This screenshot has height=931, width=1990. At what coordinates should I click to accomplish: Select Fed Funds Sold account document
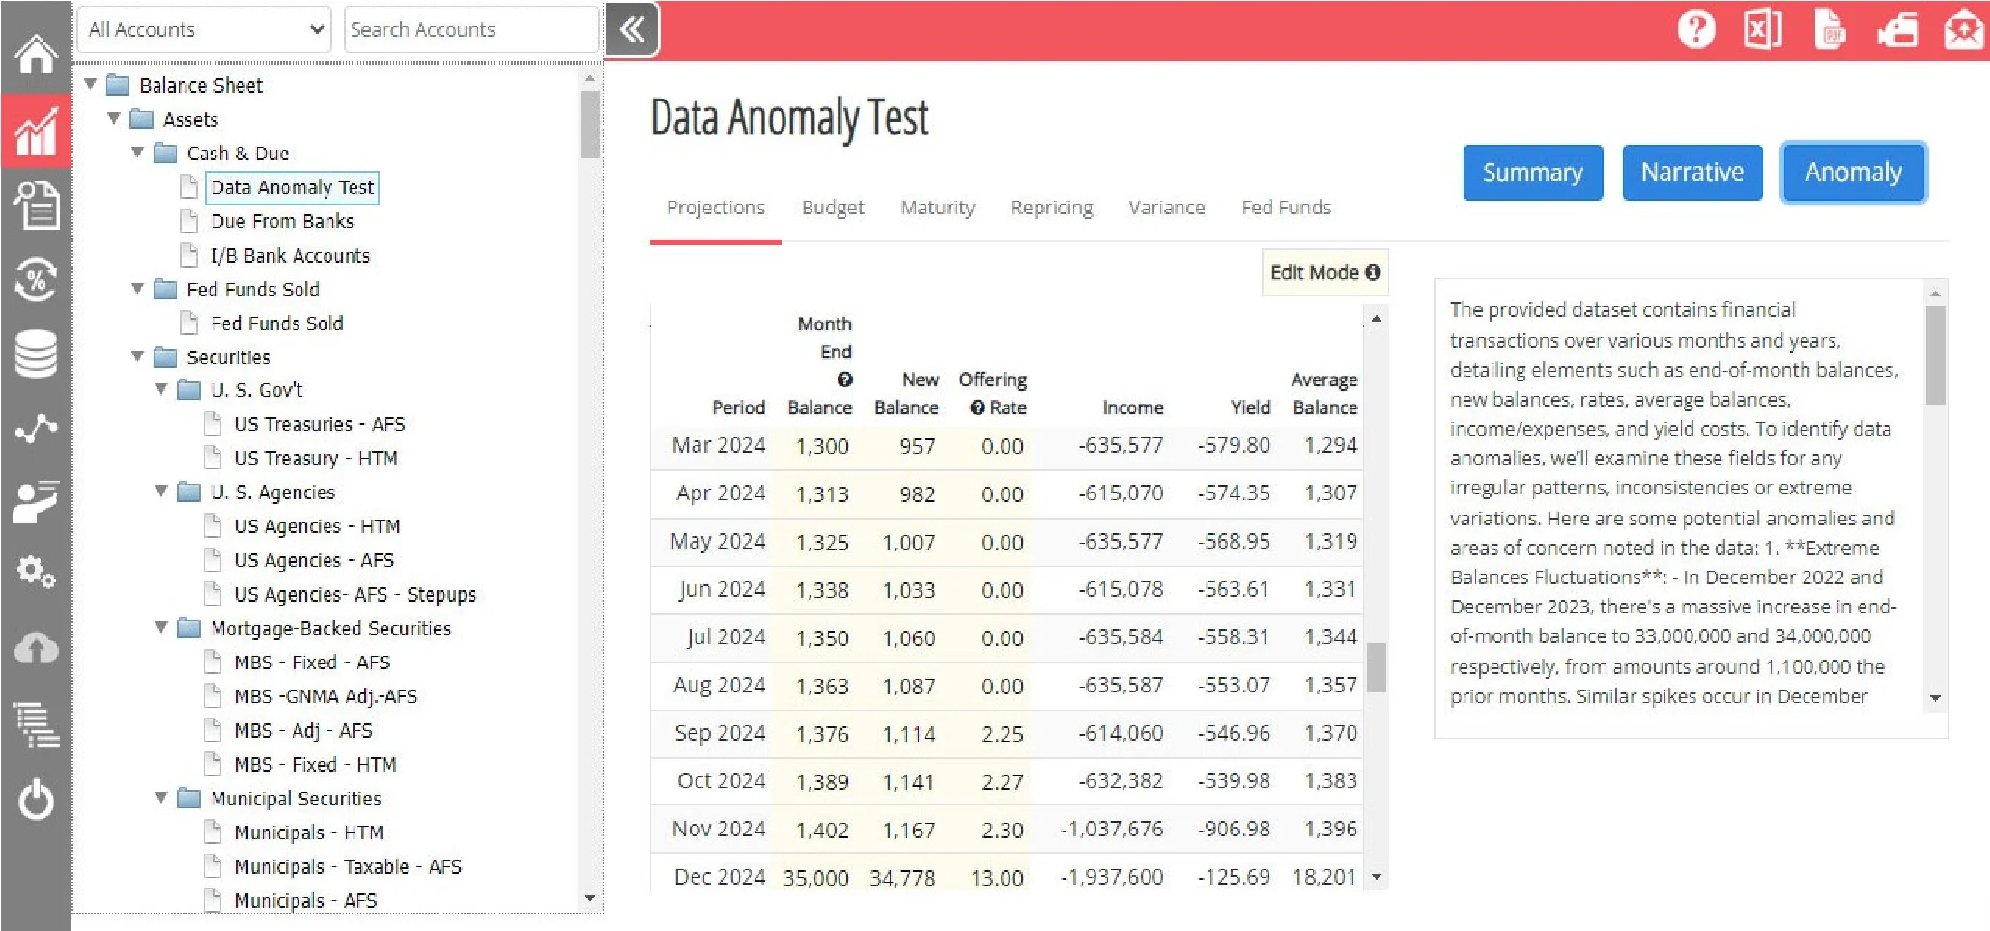point(276,324)
